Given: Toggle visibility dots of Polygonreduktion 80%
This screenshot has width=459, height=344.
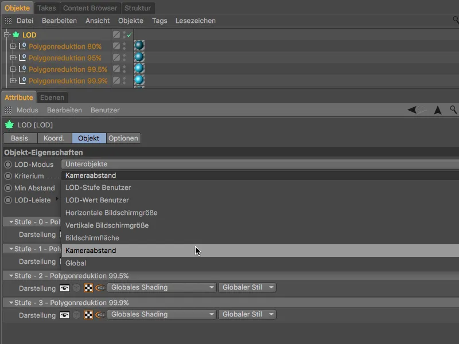Looking at the screenshot, I should click(x=124, y=46).
